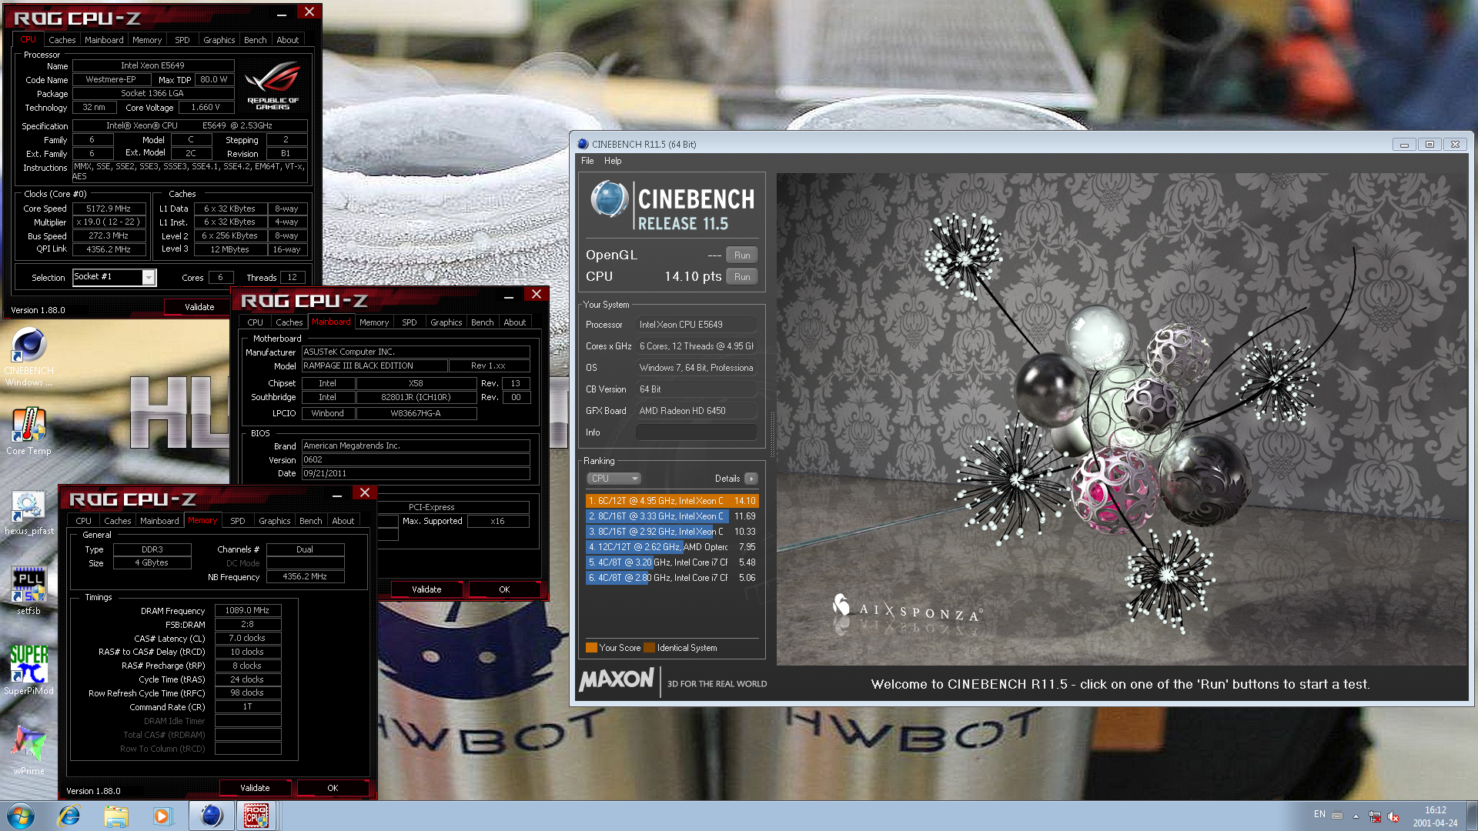Open Socket #1 selection dropdown
This screenshot has width=1478, height=831.
[149, 277]
